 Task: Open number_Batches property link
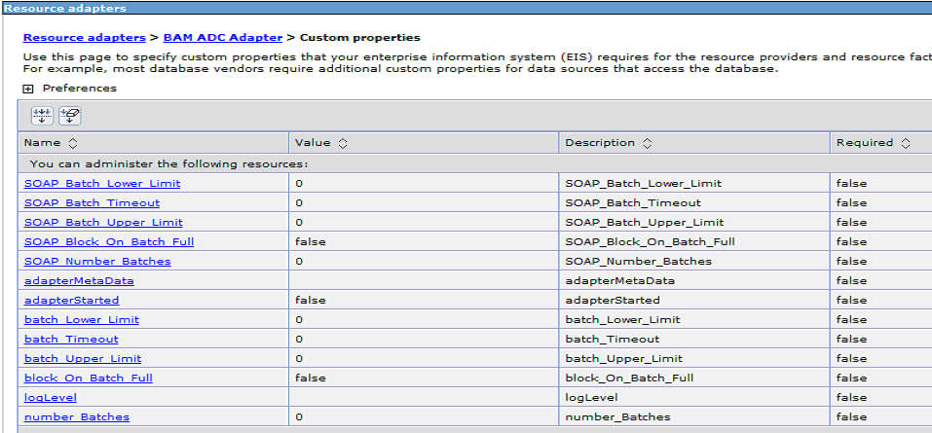pos(77,417)
